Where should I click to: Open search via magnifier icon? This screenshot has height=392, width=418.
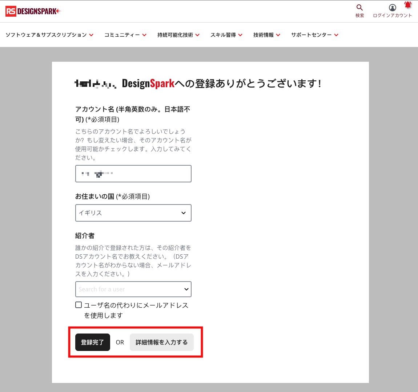(359, 8)
